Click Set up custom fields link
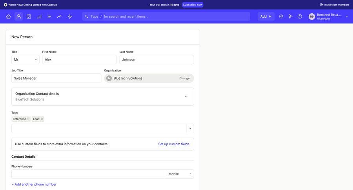 point(174,144)
